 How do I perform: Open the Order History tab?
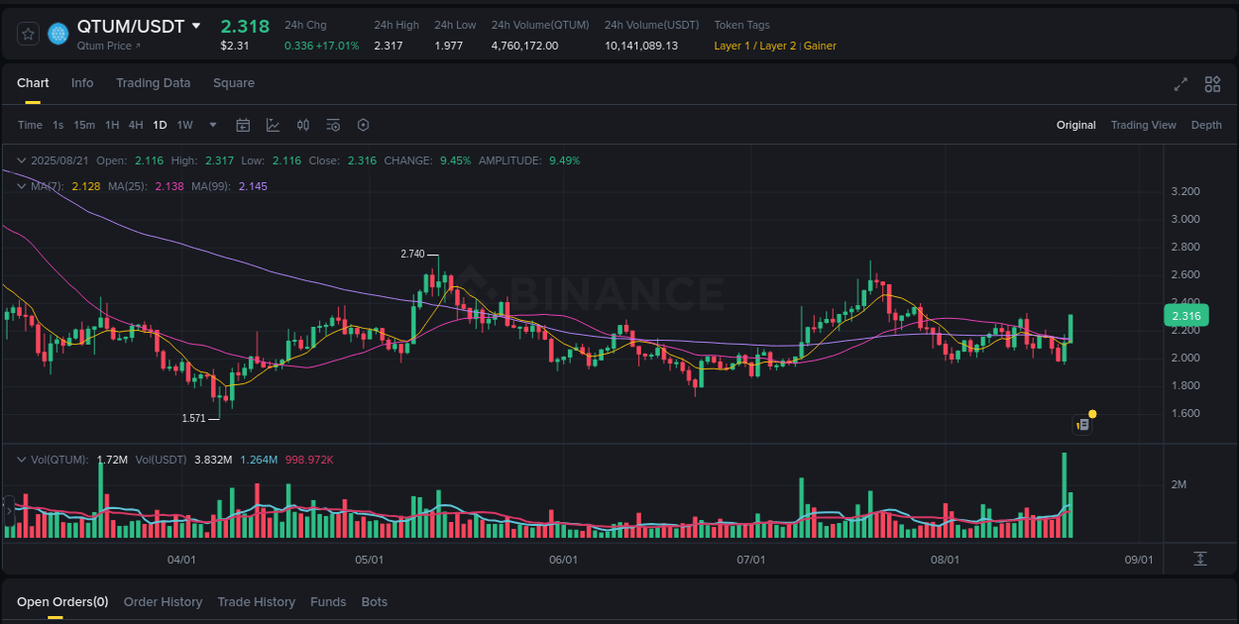click(x=163, y=601)
